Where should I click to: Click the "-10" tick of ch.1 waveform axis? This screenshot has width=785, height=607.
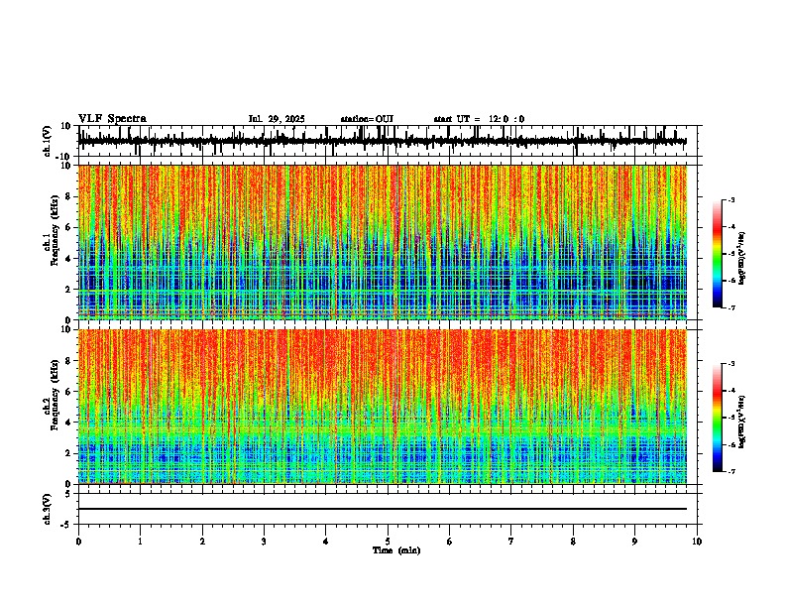click(63, 157)
